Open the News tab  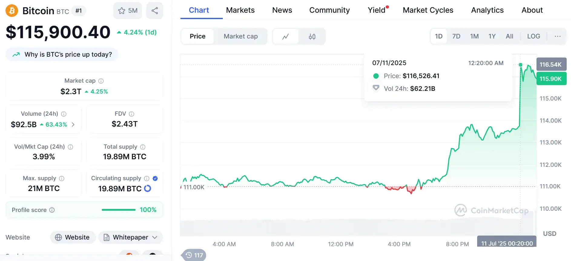coord(282,10)
